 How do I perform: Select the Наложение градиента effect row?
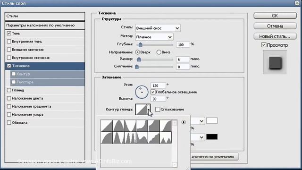(45, 106)
